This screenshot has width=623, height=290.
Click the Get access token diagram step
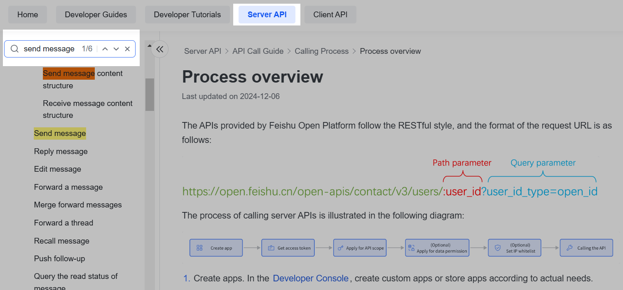[x=288, y=248]
